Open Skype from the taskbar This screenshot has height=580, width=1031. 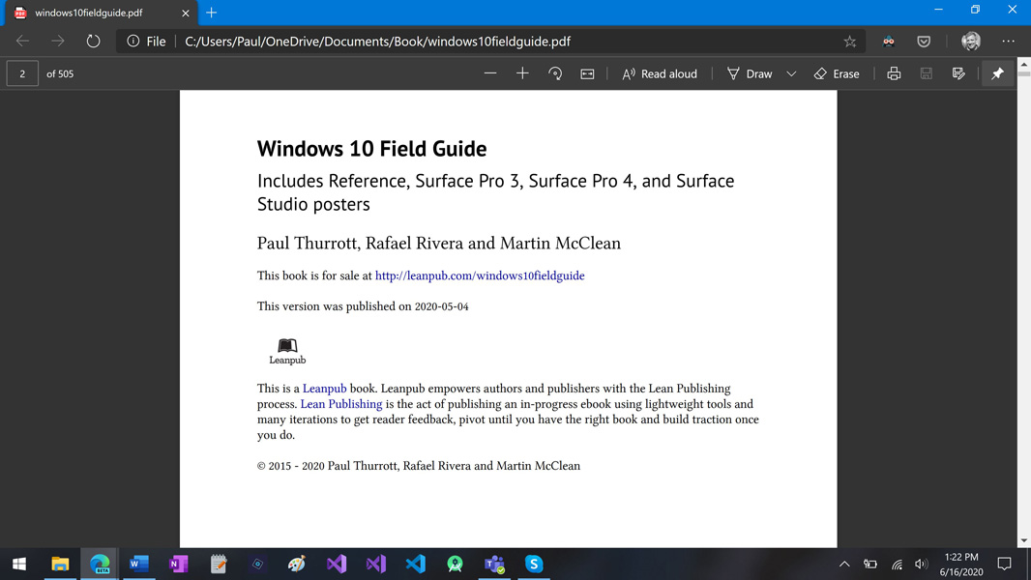(534, 564)
